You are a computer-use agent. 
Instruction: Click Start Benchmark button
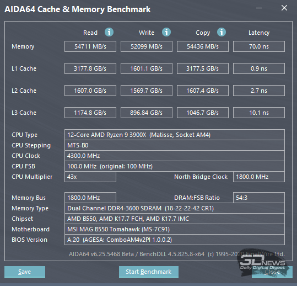click(149, 272)
